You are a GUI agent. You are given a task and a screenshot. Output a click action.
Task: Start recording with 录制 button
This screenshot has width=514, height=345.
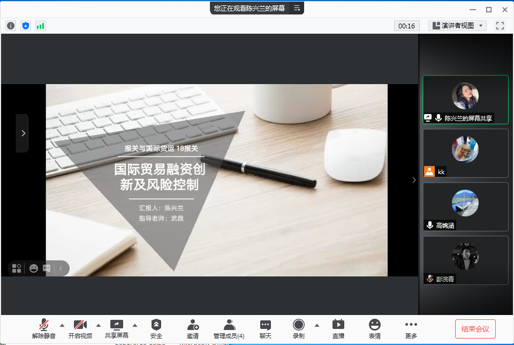click(x=299, y=328)
